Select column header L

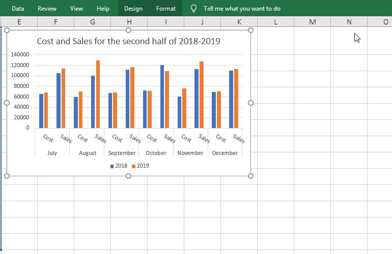[x=275, y=22]
